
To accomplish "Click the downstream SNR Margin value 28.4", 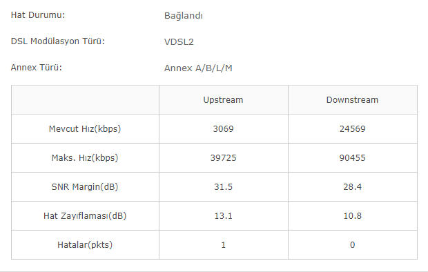I will [352, 187].
